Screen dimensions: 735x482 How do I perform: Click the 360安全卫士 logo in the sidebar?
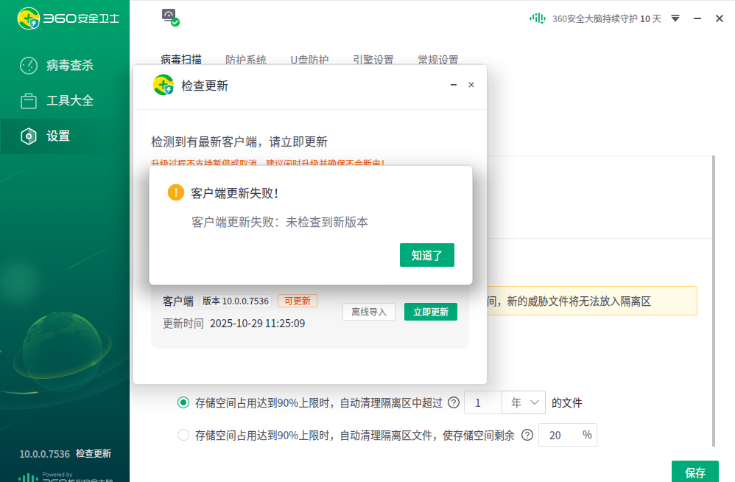click(68, 18)
